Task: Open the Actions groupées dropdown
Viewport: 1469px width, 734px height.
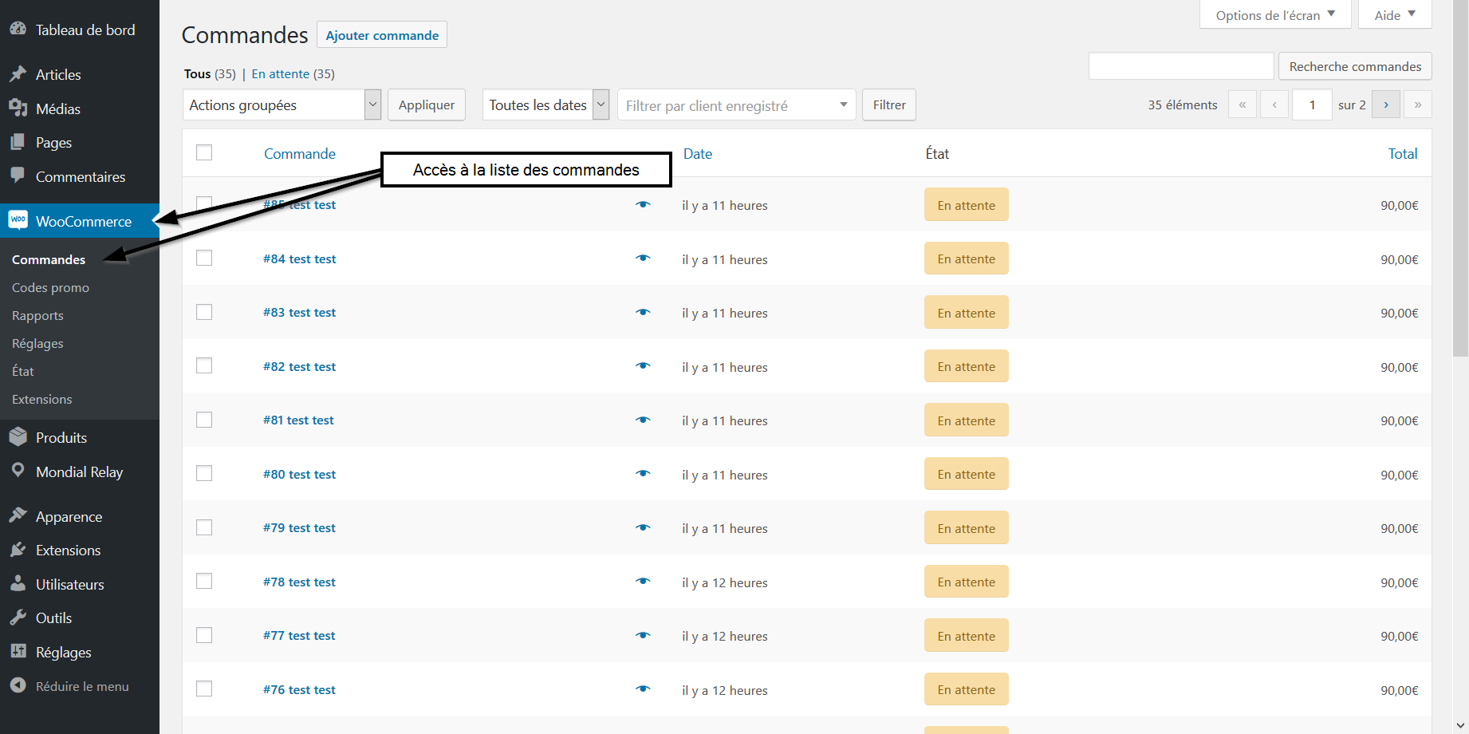Action: coord(282,105)
